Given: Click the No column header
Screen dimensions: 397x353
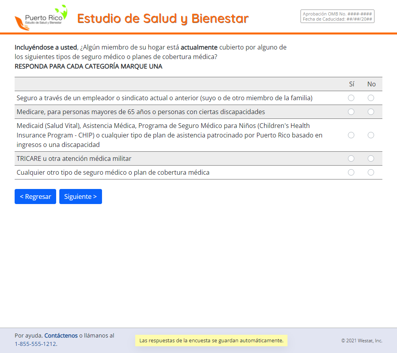Looking at the screenshot, I should (x=371, y=84).
